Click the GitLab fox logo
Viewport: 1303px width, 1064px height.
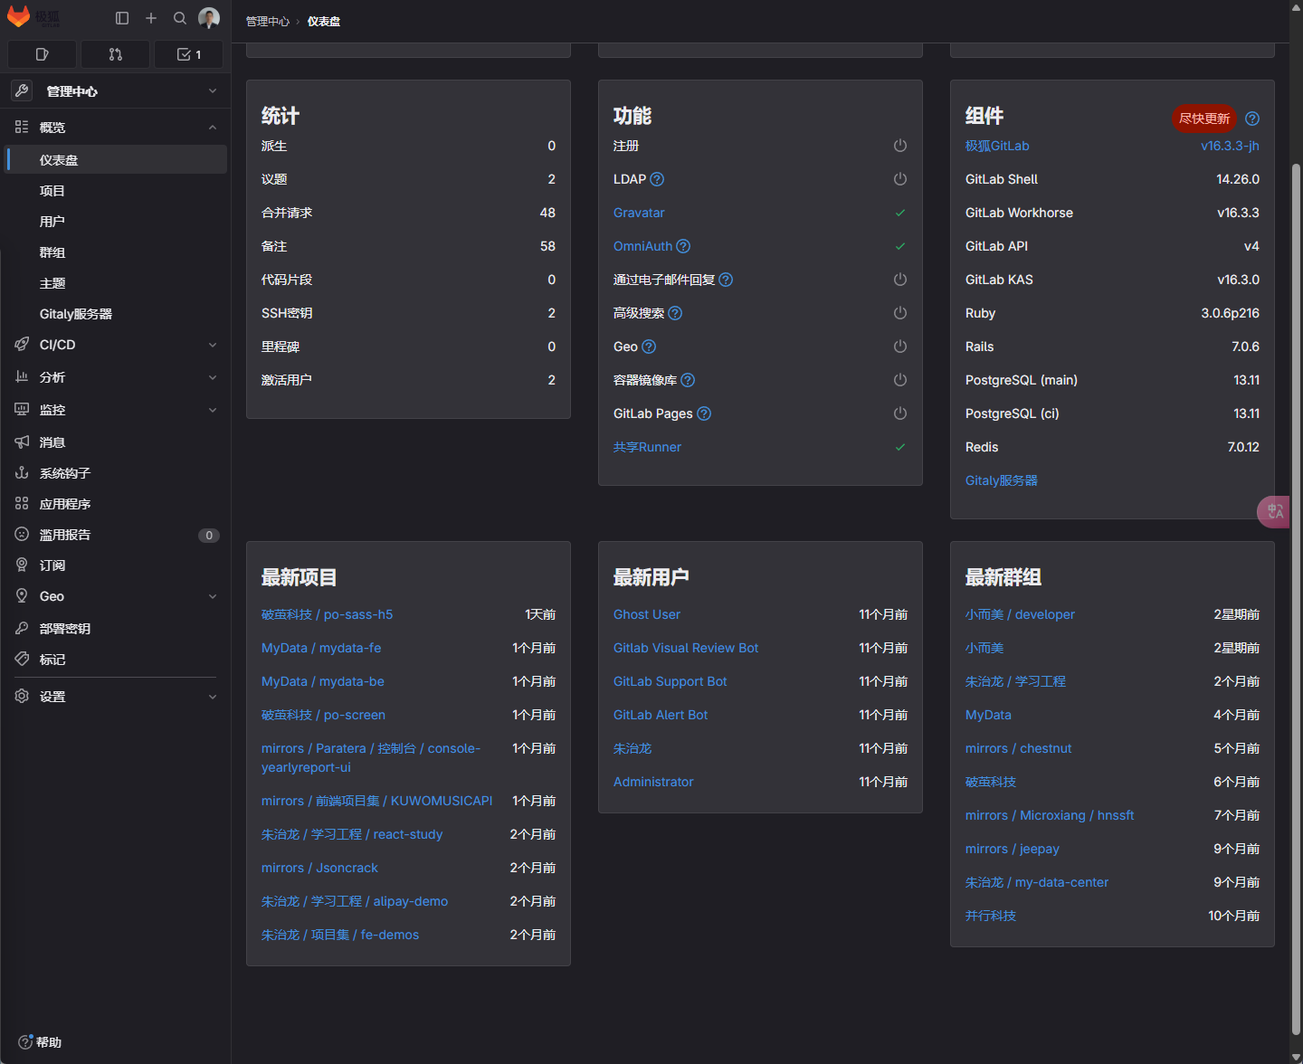[19, 17]
